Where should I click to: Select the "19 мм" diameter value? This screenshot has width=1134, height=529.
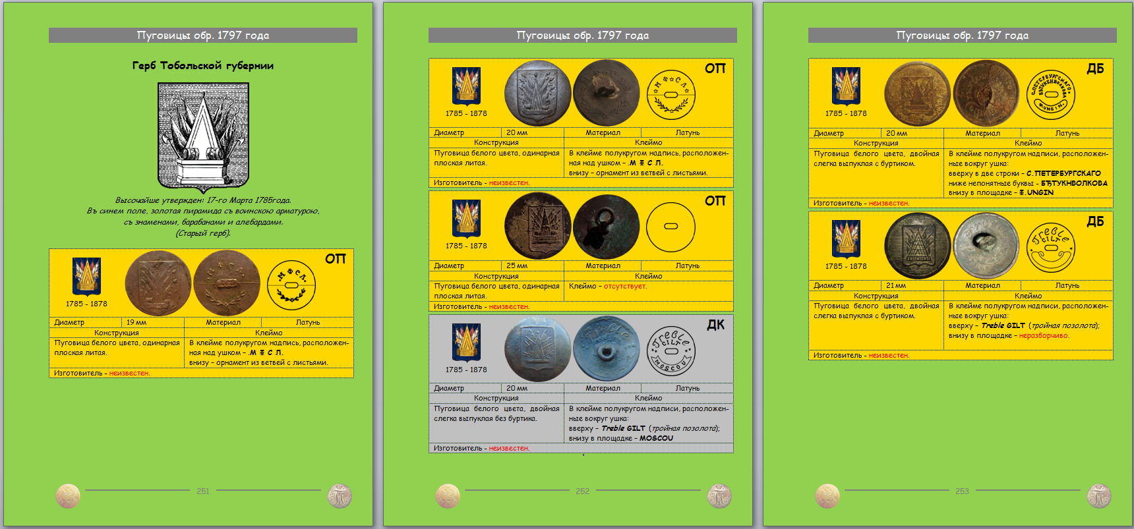click(x=136, y=323)
